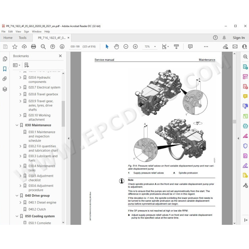This screenshot has height=249, width=249.
Task: Close the PR_716_1823 document tab
Action: (x=68, y=38)
